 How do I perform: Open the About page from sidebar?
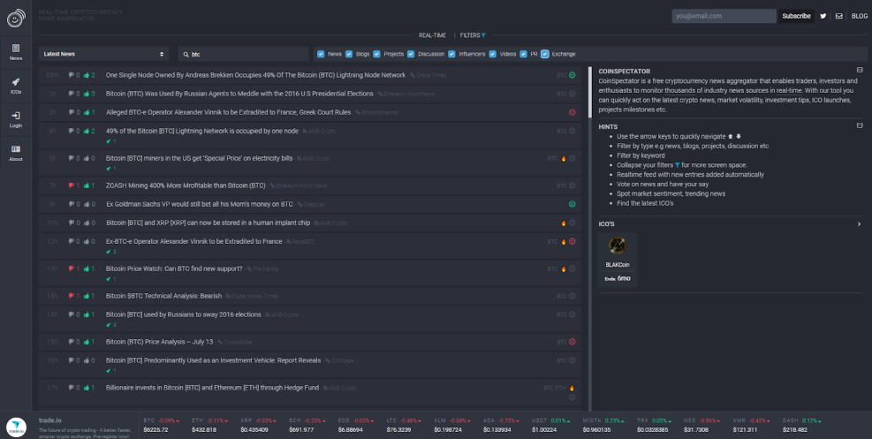click(x=16, y=152)
